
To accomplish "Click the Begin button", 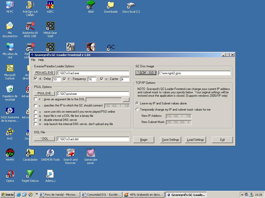I will (144, 140).
